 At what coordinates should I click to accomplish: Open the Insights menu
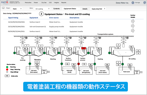(56, 3)
